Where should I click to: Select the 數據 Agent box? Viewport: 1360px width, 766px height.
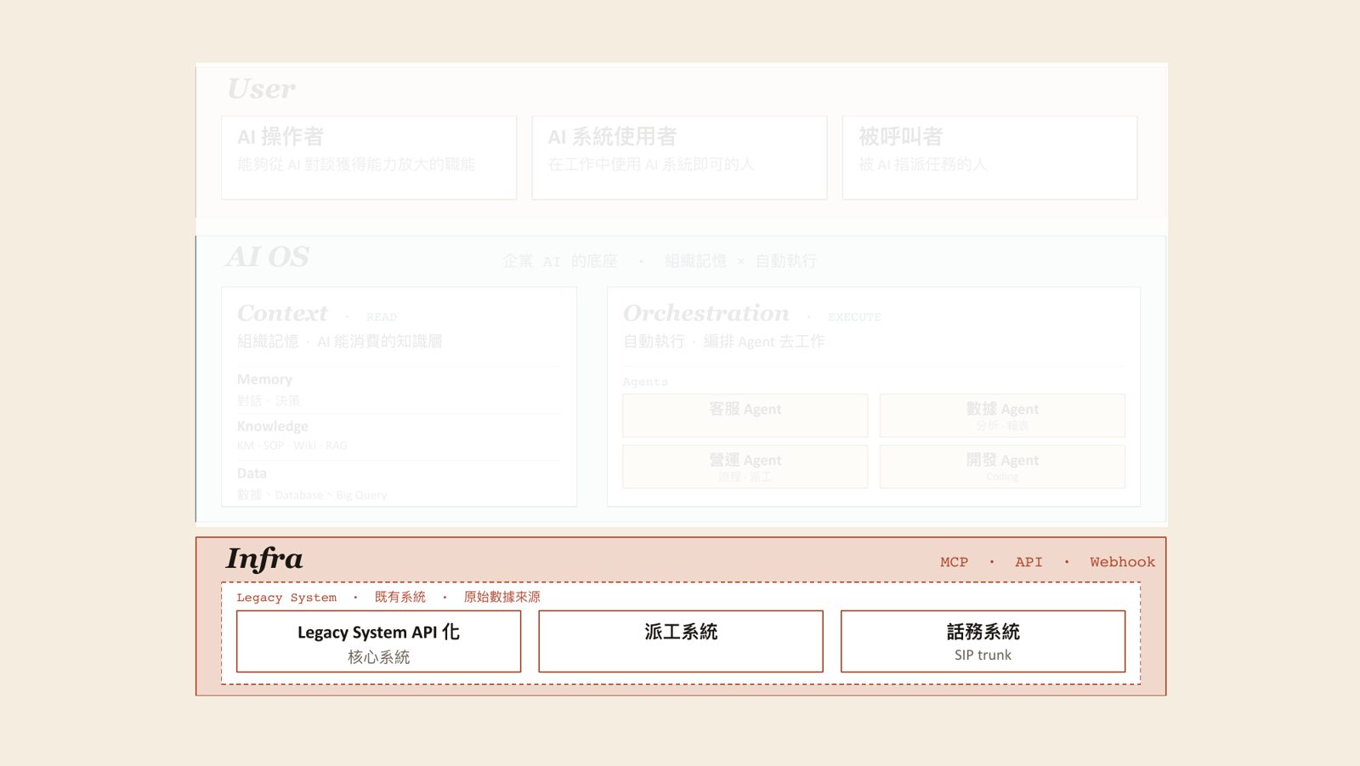click(x=1002, y=416)
